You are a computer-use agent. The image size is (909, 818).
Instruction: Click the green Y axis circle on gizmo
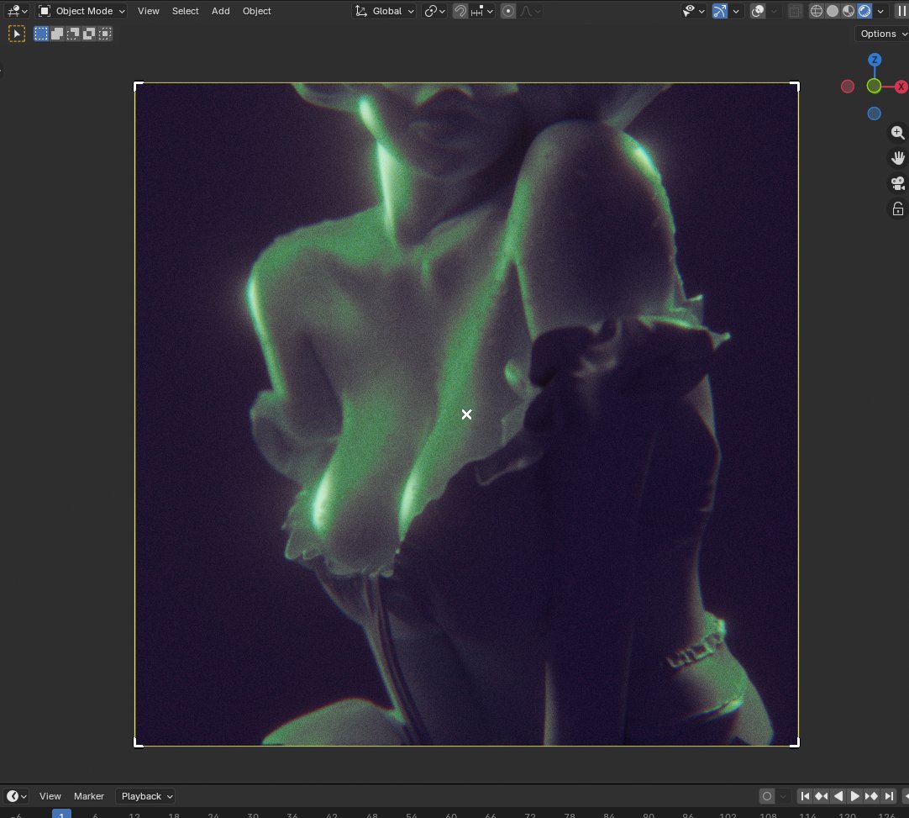(x=875, y=87)
